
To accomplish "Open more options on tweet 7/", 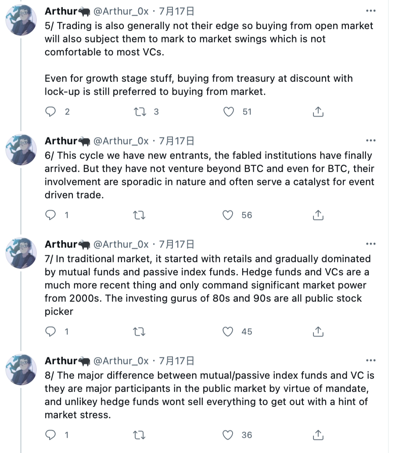I will (x=370, y=244).
